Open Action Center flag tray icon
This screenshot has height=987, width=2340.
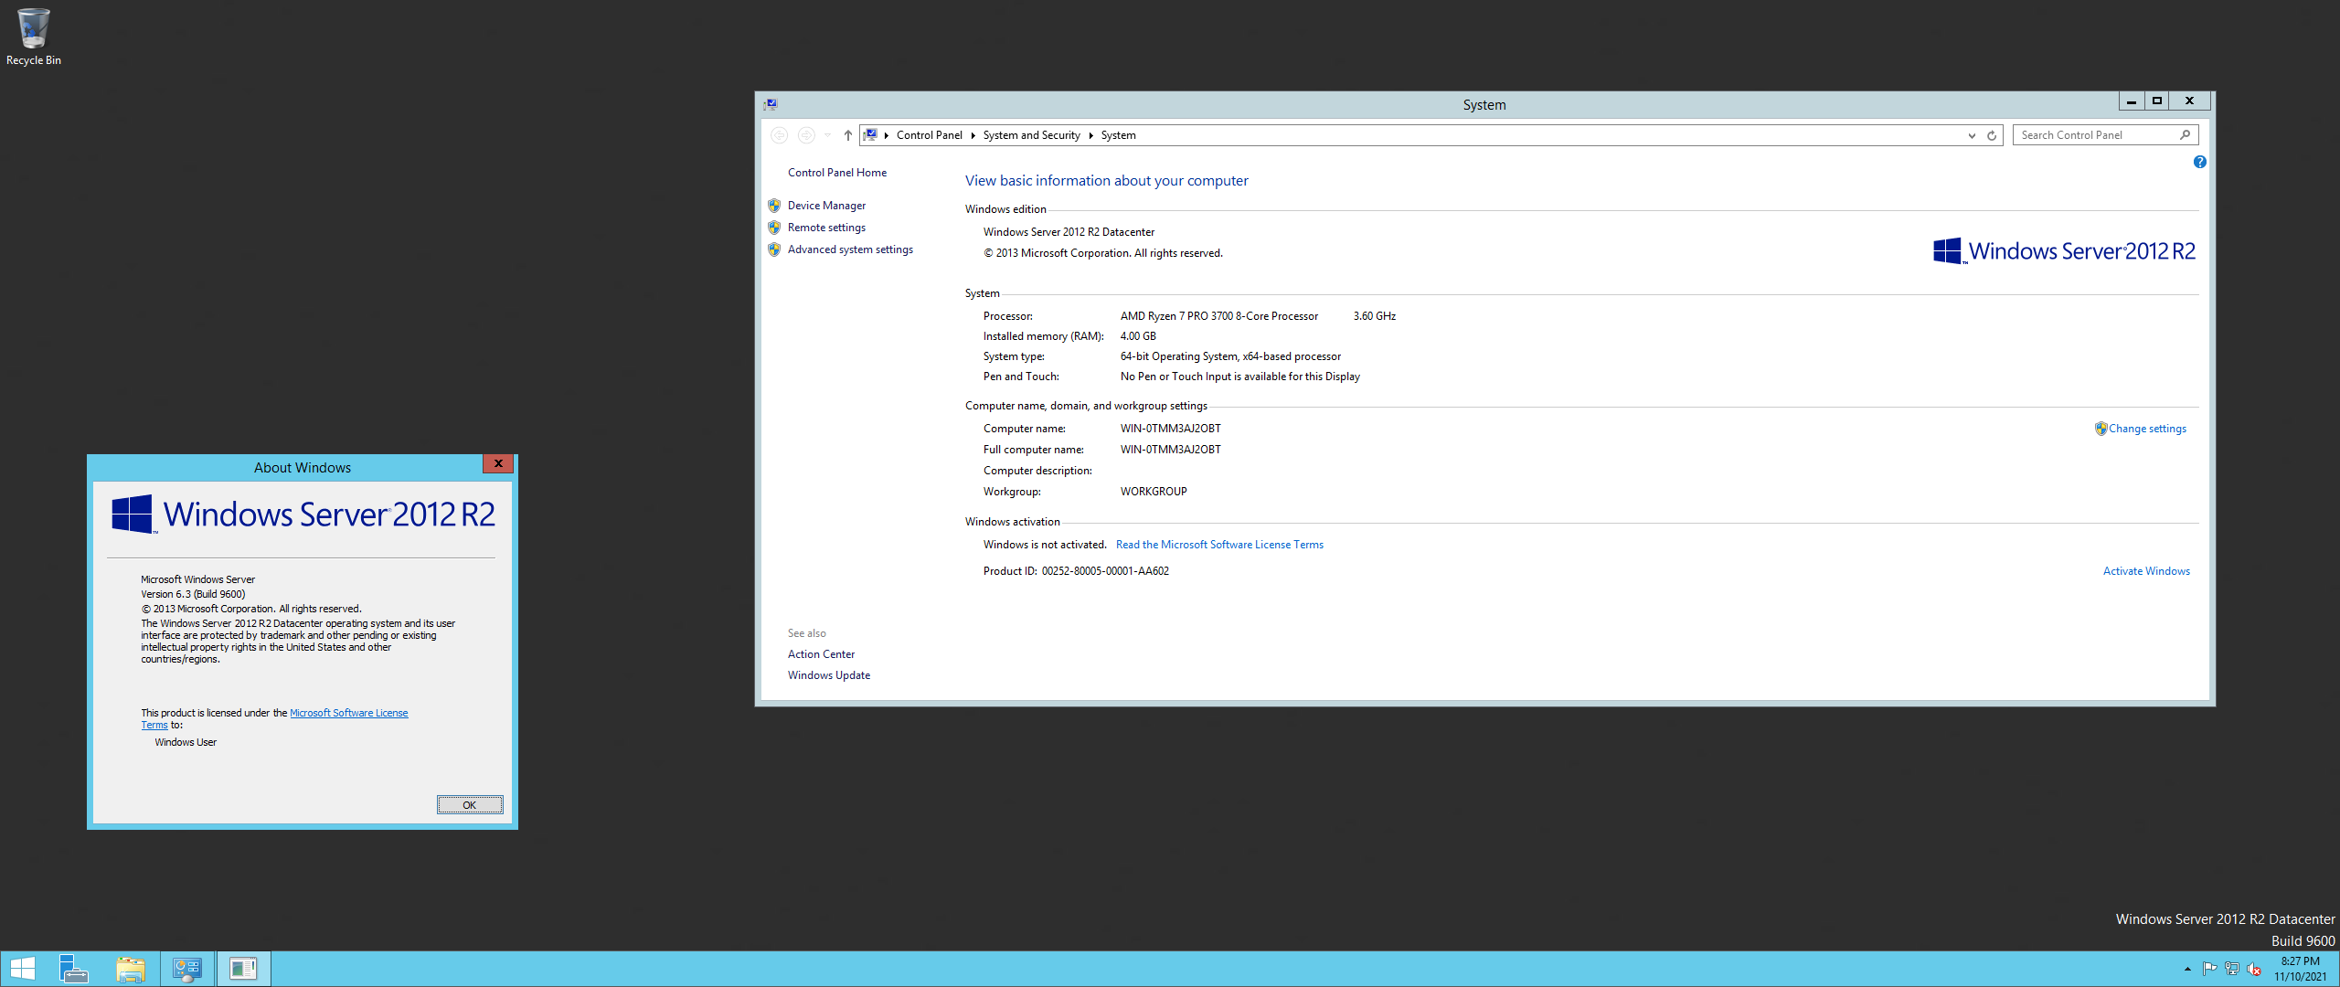tap(2209, 969)
